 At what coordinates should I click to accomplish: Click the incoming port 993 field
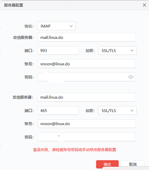[x=58, y=51]
